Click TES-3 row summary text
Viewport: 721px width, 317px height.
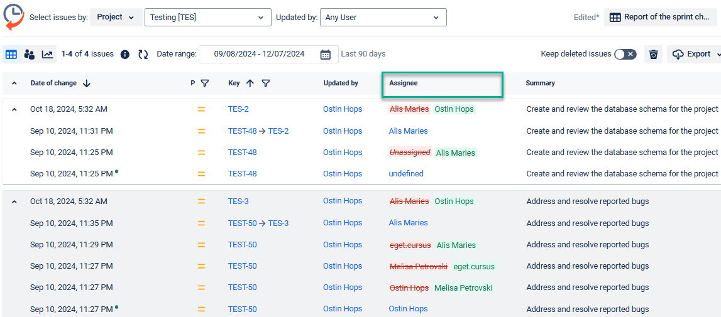pos(588,201)
